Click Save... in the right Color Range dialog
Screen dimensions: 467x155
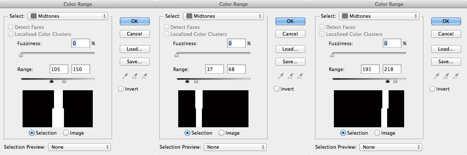pyautogui.click(x=446, y=61)
